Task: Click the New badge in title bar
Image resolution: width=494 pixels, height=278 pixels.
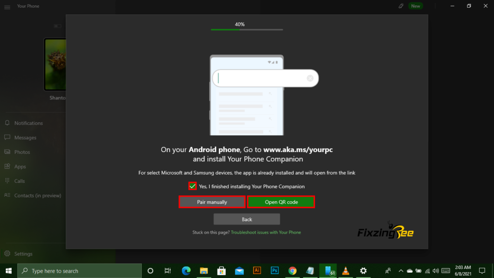Action: coord(415,6)
